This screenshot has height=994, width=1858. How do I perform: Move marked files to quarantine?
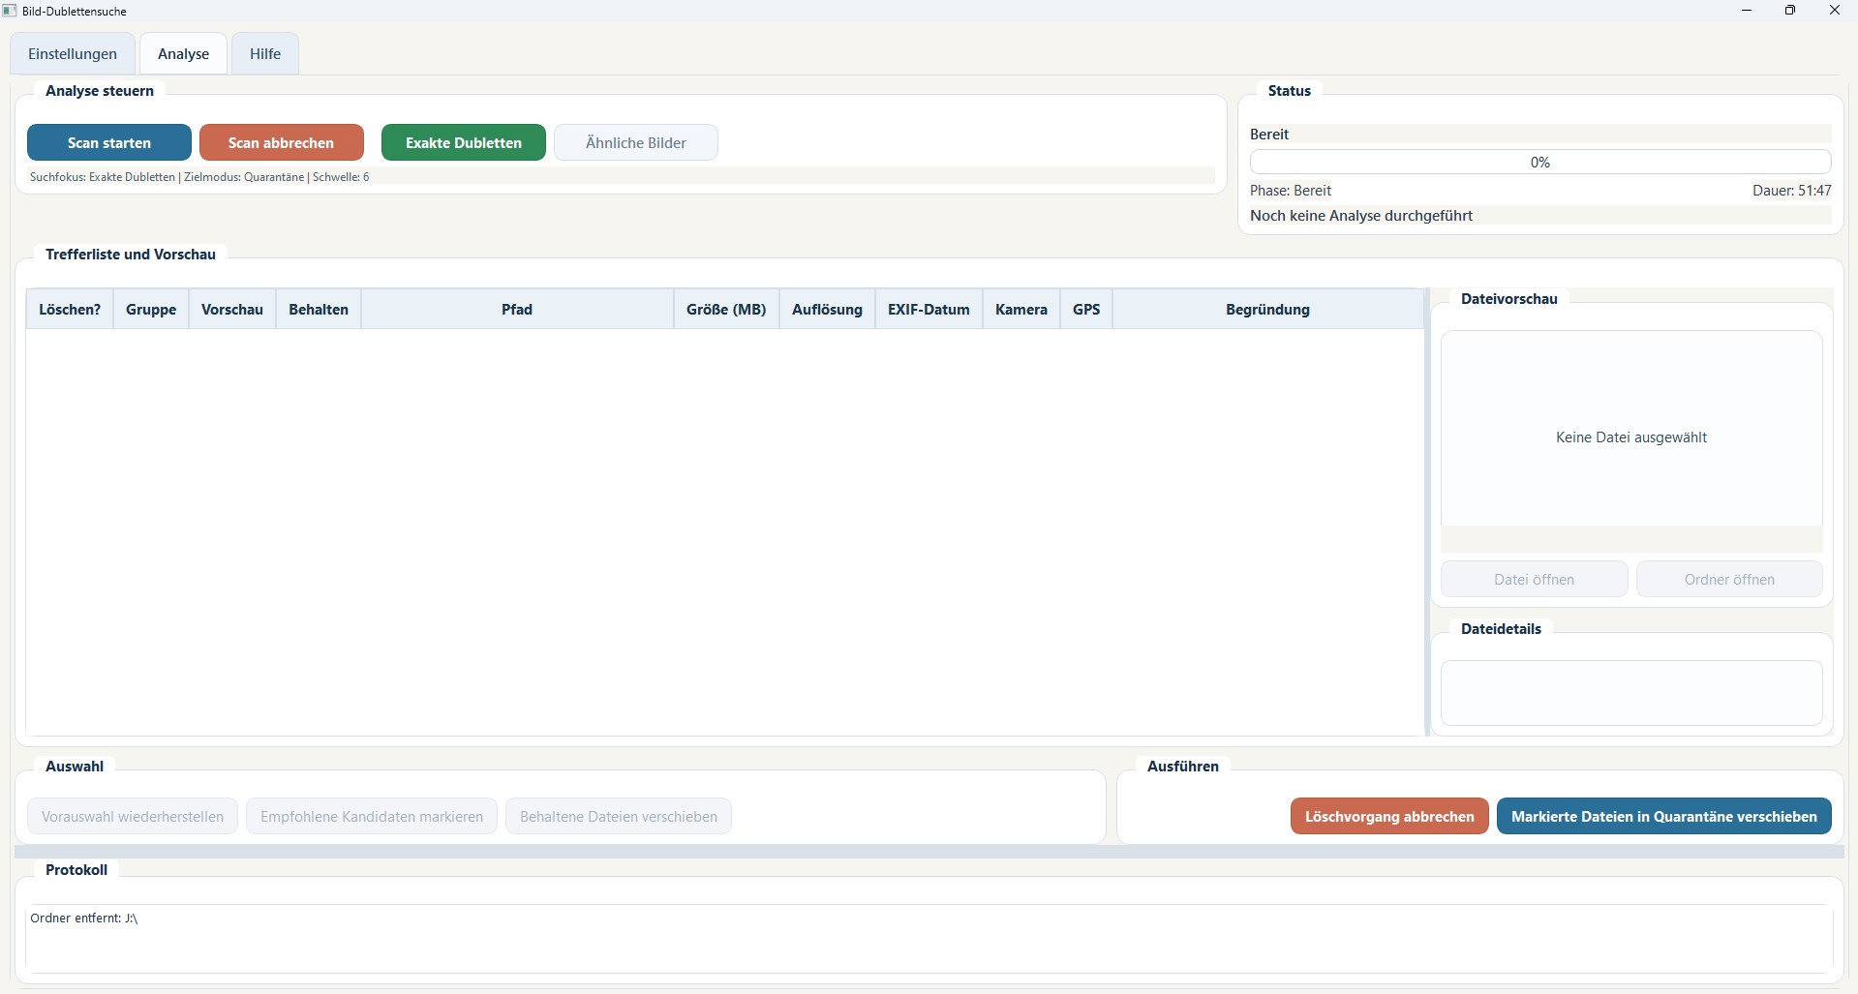[1663, 816]
